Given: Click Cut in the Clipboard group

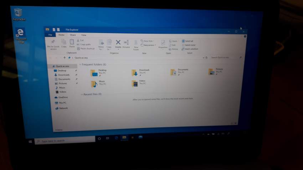Looking at the screenshot, I should pyautogui.click(x=81, y=40).
